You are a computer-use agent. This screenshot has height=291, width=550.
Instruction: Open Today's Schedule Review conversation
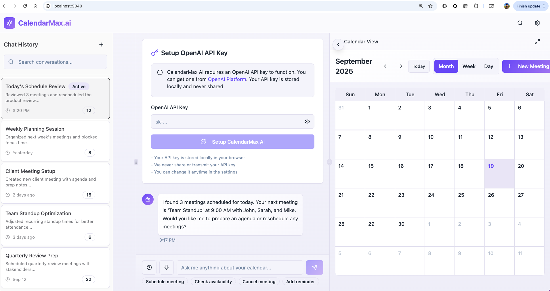[x=56, y=99]
